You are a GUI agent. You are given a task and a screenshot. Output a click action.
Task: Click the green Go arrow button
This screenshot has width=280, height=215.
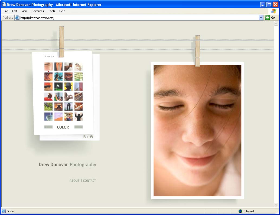(268, 18)
